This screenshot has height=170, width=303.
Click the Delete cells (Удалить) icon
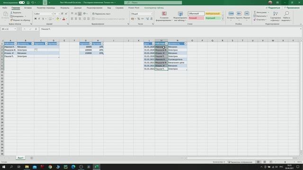[x=239, y=14]
